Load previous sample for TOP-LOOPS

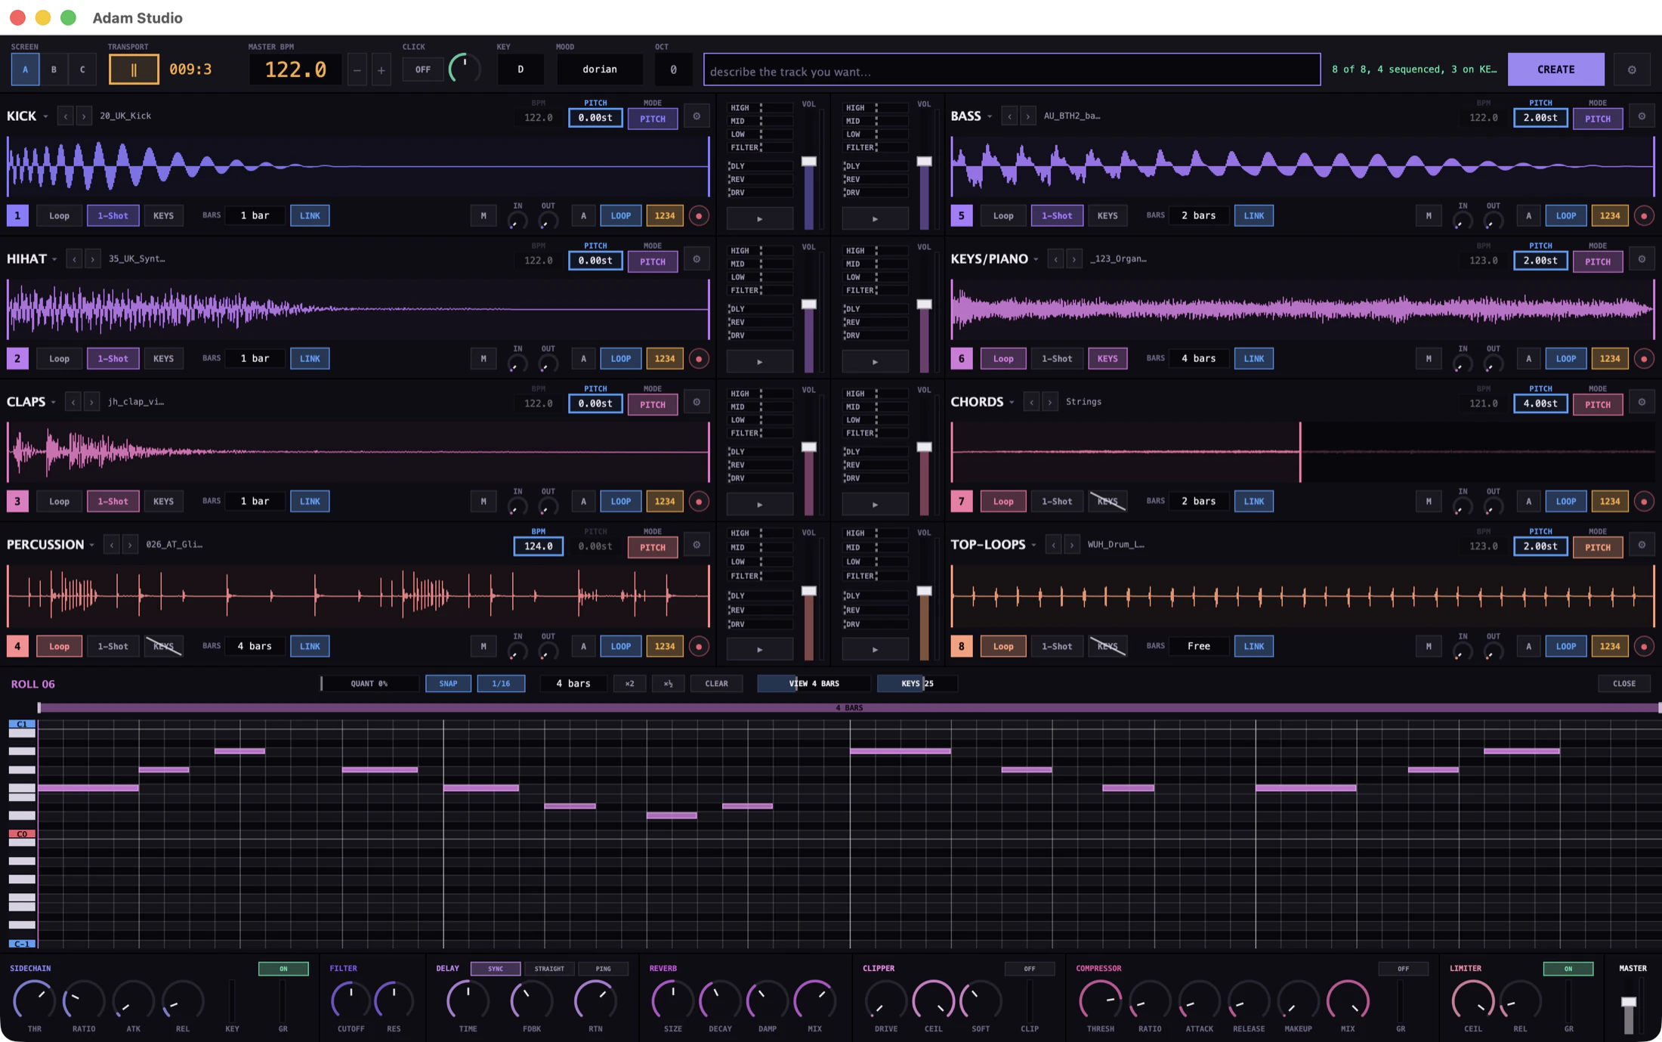point(1053,545)
